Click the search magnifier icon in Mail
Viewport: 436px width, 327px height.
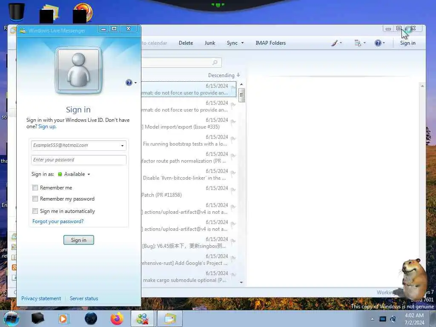(x=215, y=62)
